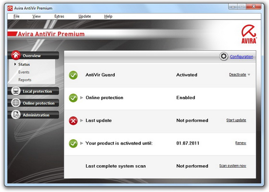Expand the Last update status row
This screenshot has width=269, height=192.
click(82, 120)
